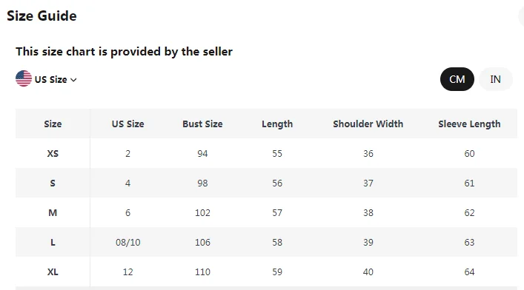Click the Shoulder Width column header
The image size is (524, 290).
click(368, 124)
